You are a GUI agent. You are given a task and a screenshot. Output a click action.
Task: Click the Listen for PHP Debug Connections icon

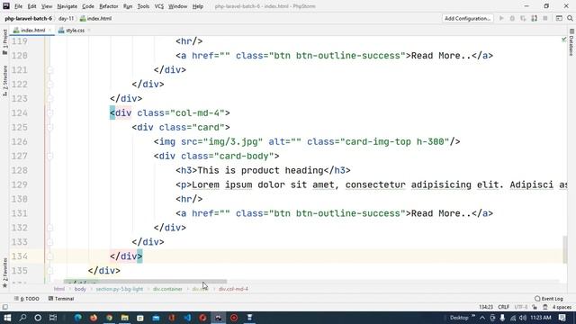coord(534,18)
